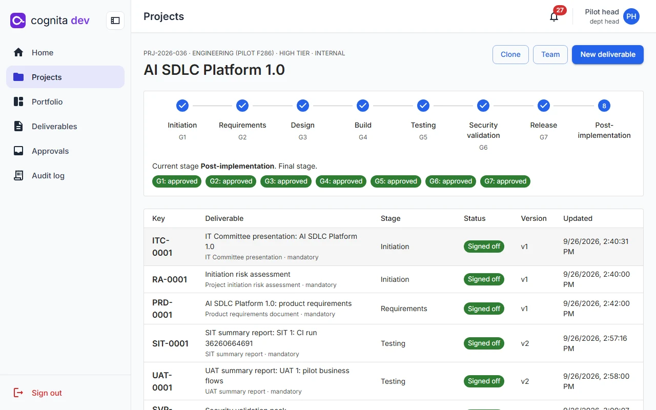Click the G3: approved badge
The width and height of the screenshot is (656, 410).
click(286, 181)
